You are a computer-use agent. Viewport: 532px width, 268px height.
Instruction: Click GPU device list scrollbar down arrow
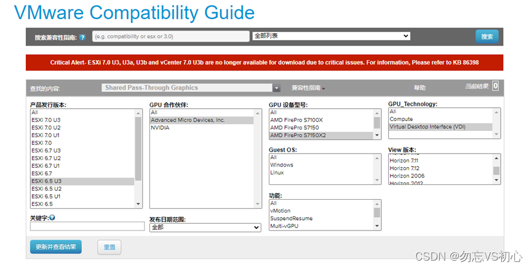[x=377, y=135]
